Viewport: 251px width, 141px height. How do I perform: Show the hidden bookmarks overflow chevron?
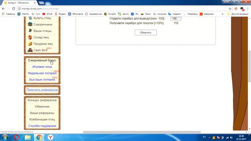coord(222,14)
